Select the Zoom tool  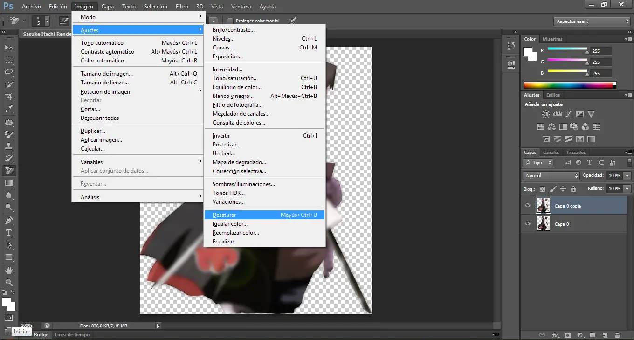click(9, 282)
